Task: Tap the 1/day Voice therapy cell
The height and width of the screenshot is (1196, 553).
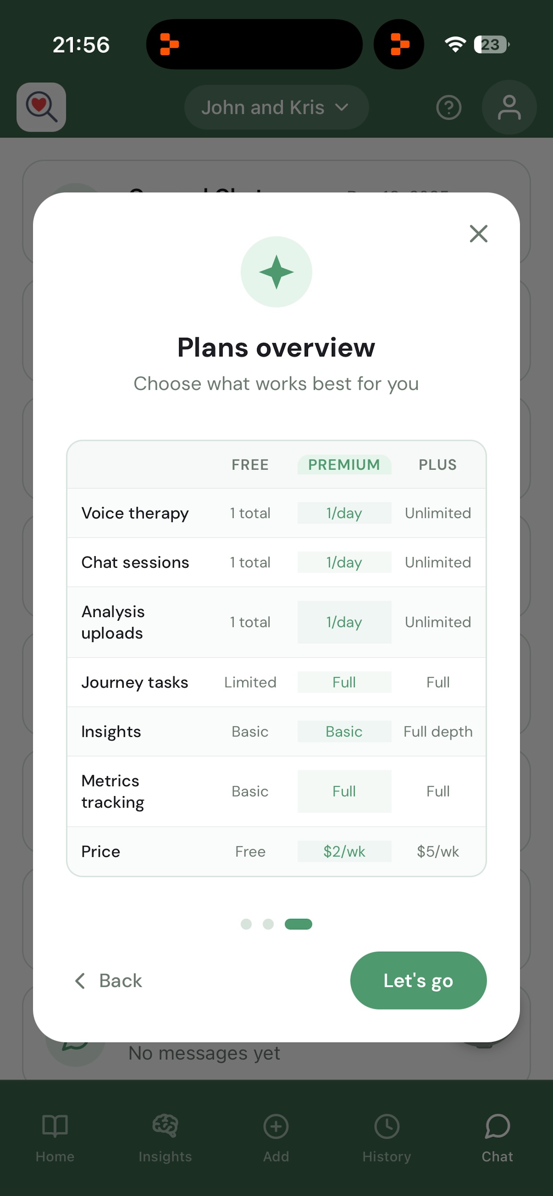Action: click(344, 513)
